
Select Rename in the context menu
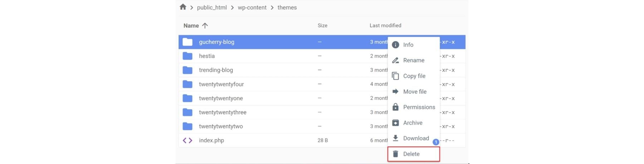click(x=414, y=61)
